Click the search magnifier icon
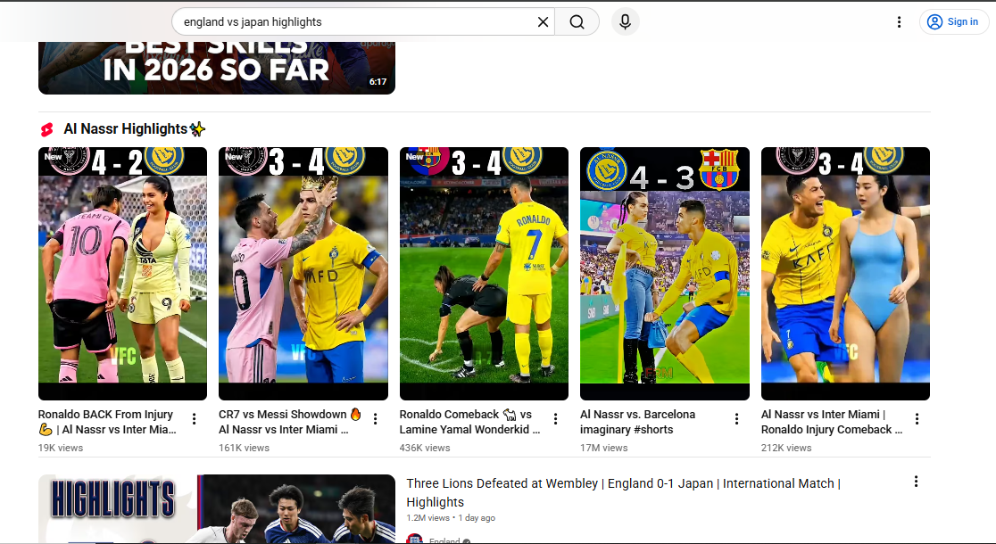Image resolution: width=996 pixels, height=544 pixels. 577,21
